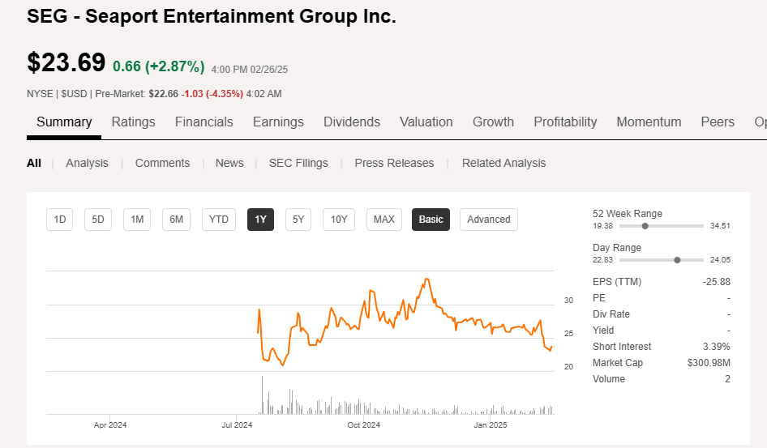Set chart range to 10Y

(x=339, y=220)
